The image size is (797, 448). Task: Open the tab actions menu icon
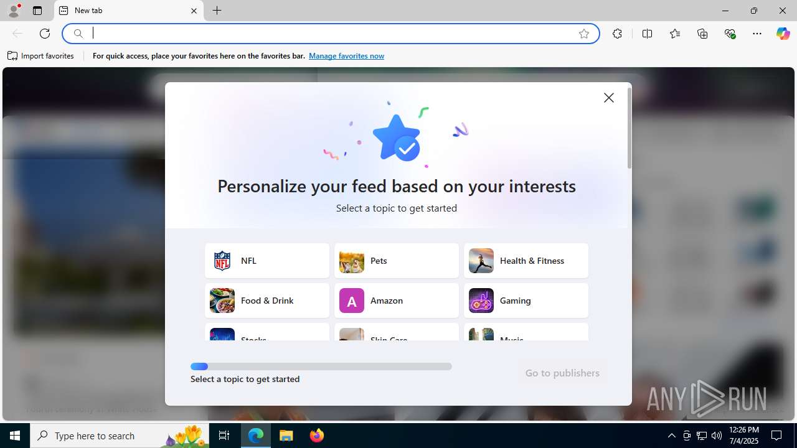pos(37,11)
